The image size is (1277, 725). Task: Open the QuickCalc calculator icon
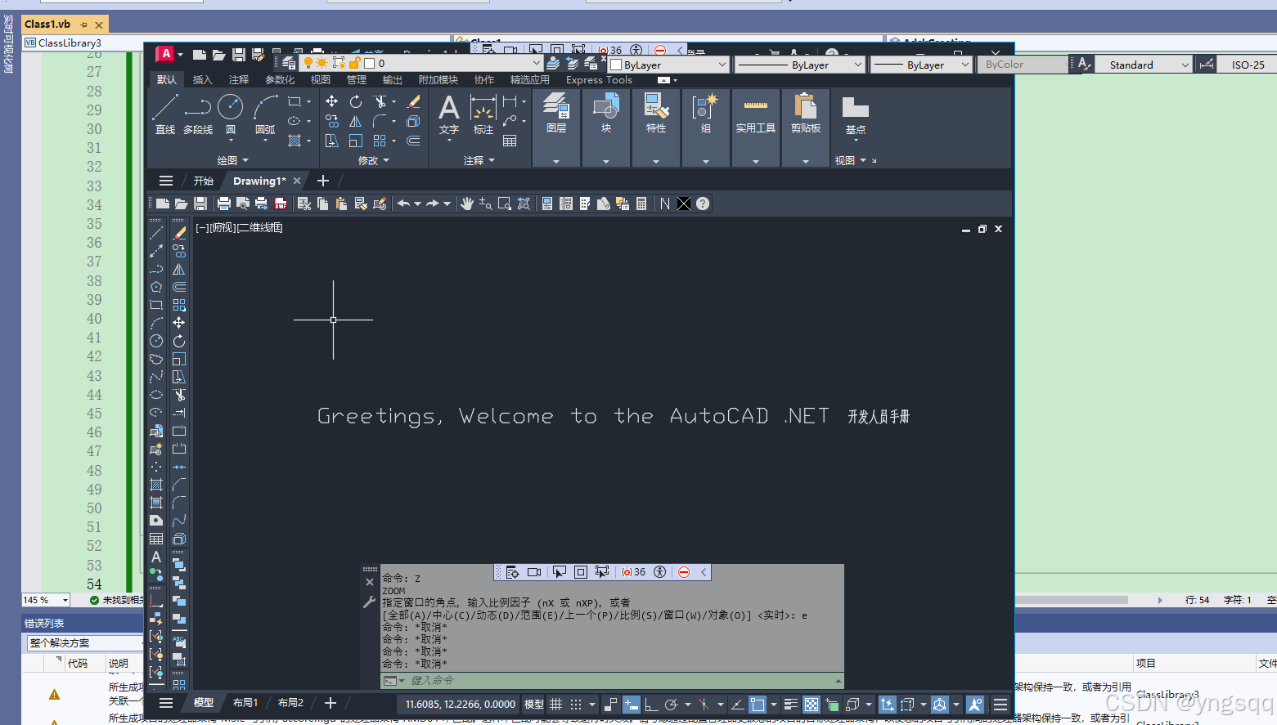641,204
